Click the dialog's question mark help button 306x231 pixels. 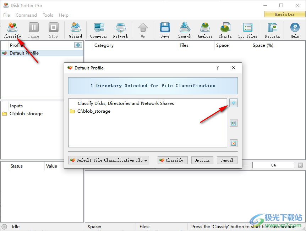coord(218,68)
